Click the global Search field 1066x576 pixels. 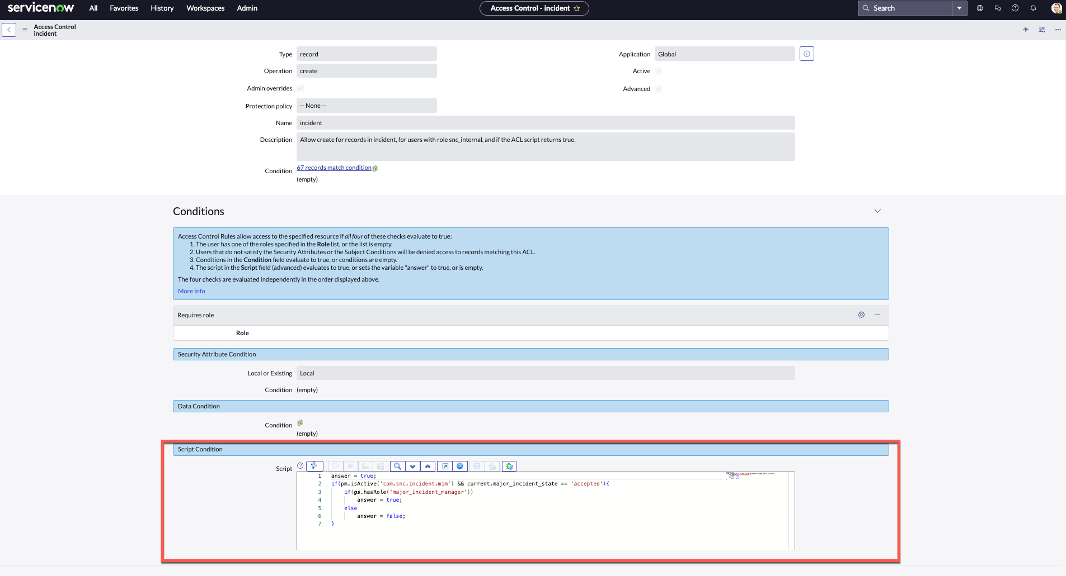(x=905, y=8)
